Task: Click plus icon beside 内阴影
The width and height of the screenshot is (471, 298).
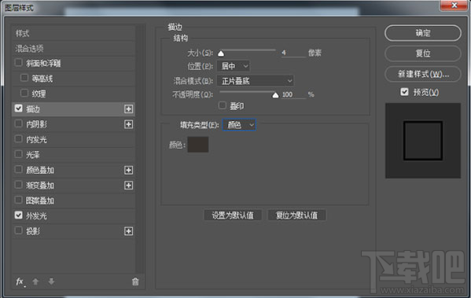Action: (x=129, y=124)
